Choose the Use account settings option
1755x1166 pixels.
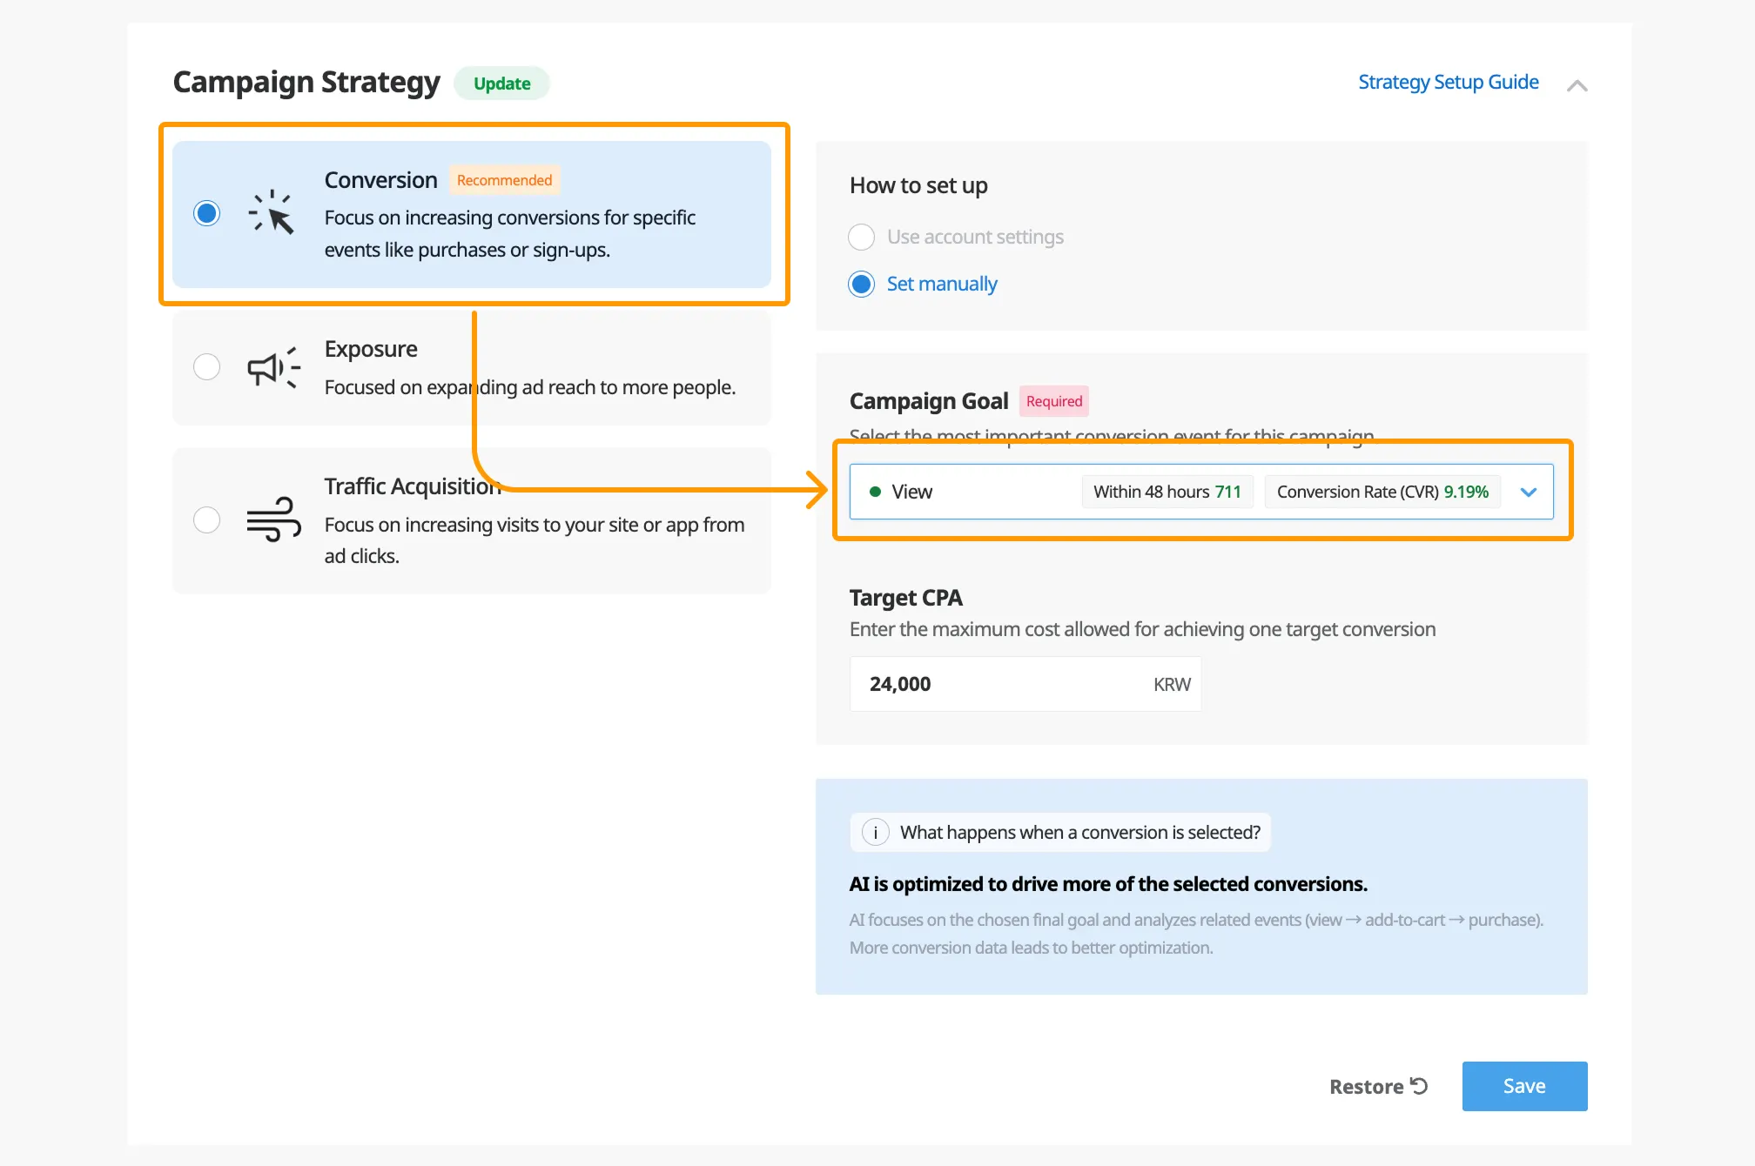(x=862, y=237)
